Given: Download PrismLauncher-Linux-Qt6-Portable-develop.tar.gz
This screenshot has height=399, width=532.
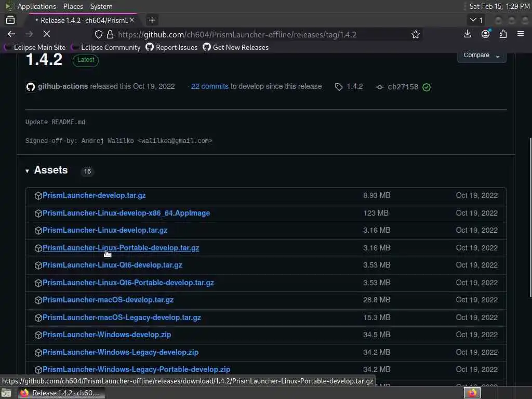Looking at the screenshot, I should [128, 283].
